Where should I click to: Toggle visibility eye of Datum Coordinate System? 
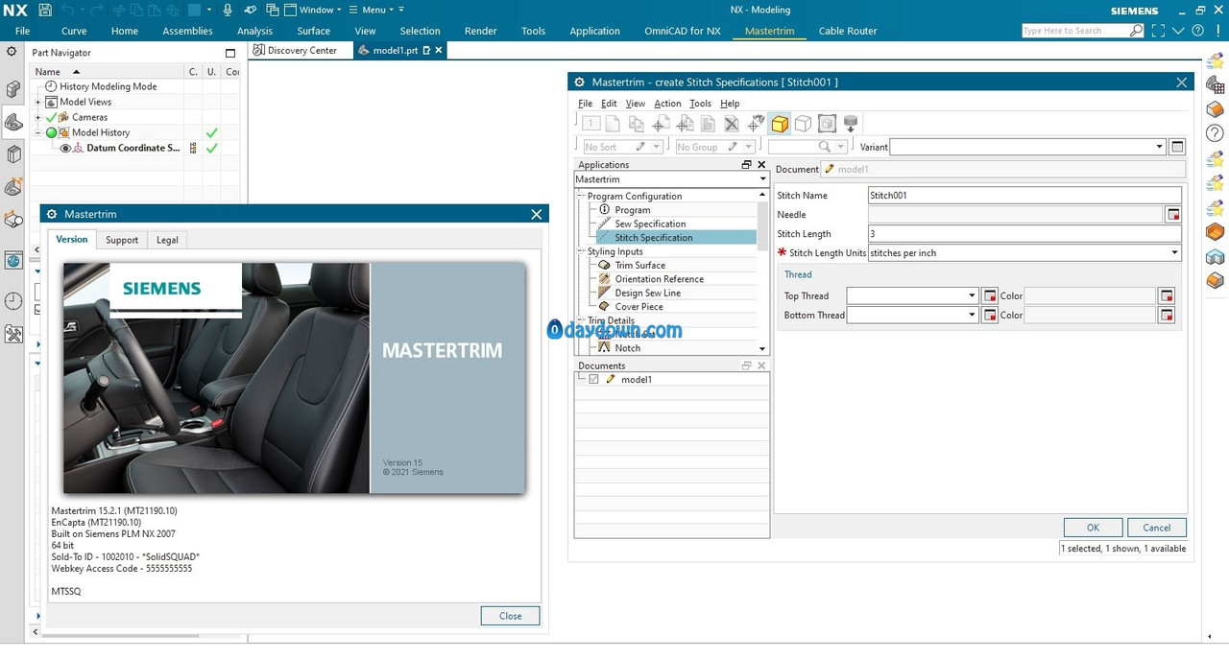pyautogui.click(x=66, y=149)
